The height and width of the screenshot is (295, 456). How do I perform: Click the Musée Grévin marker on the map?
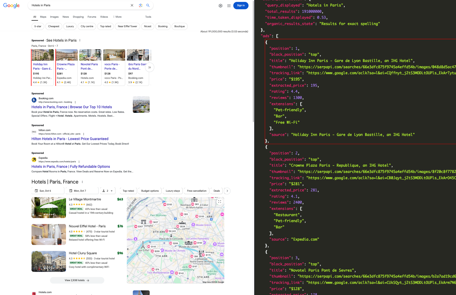[193, 225]
